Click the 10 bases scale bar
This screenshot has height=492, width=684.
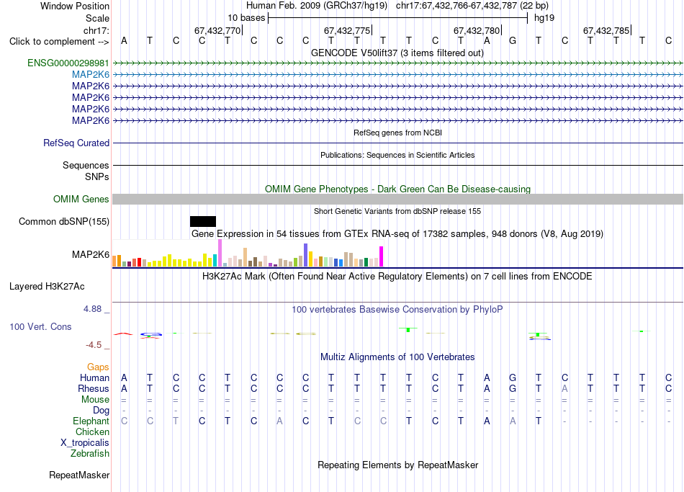pyautogui.click(x=398, y=18)
